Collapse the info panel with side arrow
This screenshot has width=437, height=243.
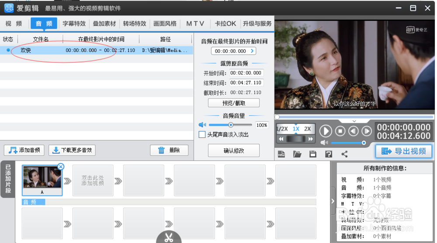click(333, 201)
